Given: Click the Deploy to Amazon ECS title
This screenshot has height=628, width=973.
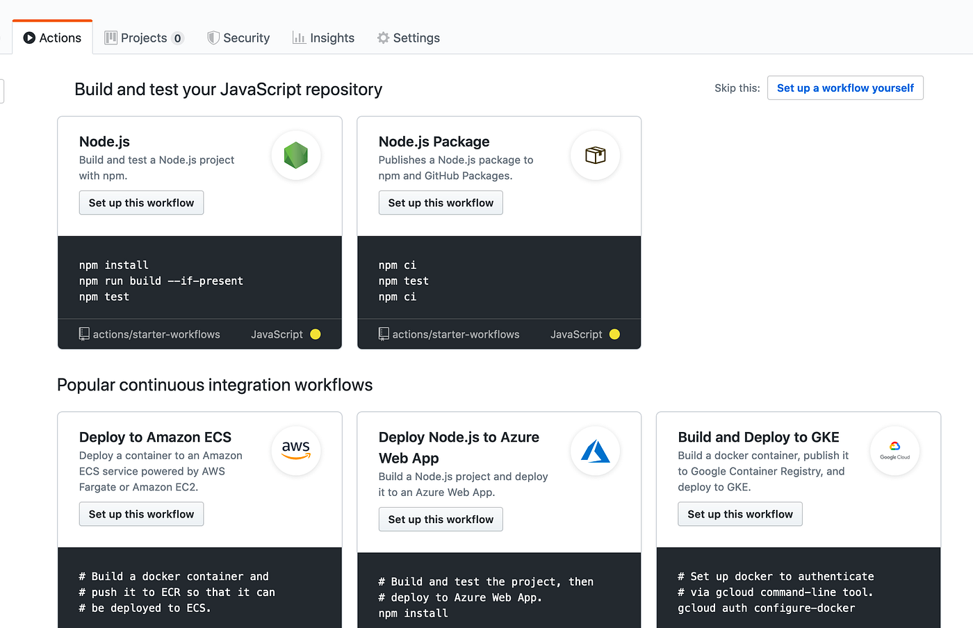Looking at the screenshot, I should coord(155,437).
